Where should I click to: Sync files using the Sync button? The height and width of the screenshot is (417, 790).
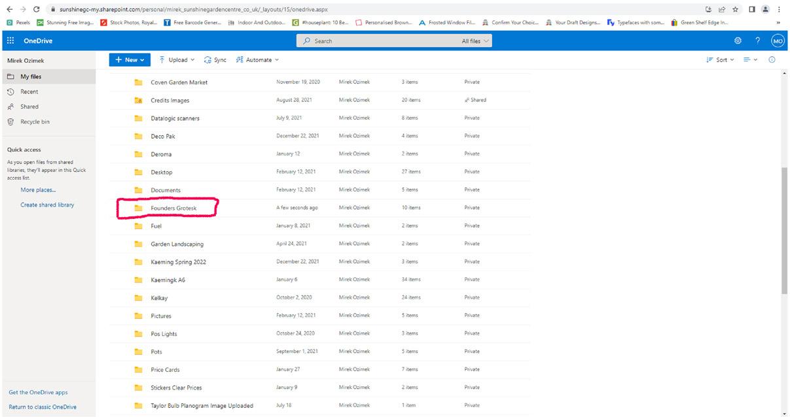[x=215, y=59]
